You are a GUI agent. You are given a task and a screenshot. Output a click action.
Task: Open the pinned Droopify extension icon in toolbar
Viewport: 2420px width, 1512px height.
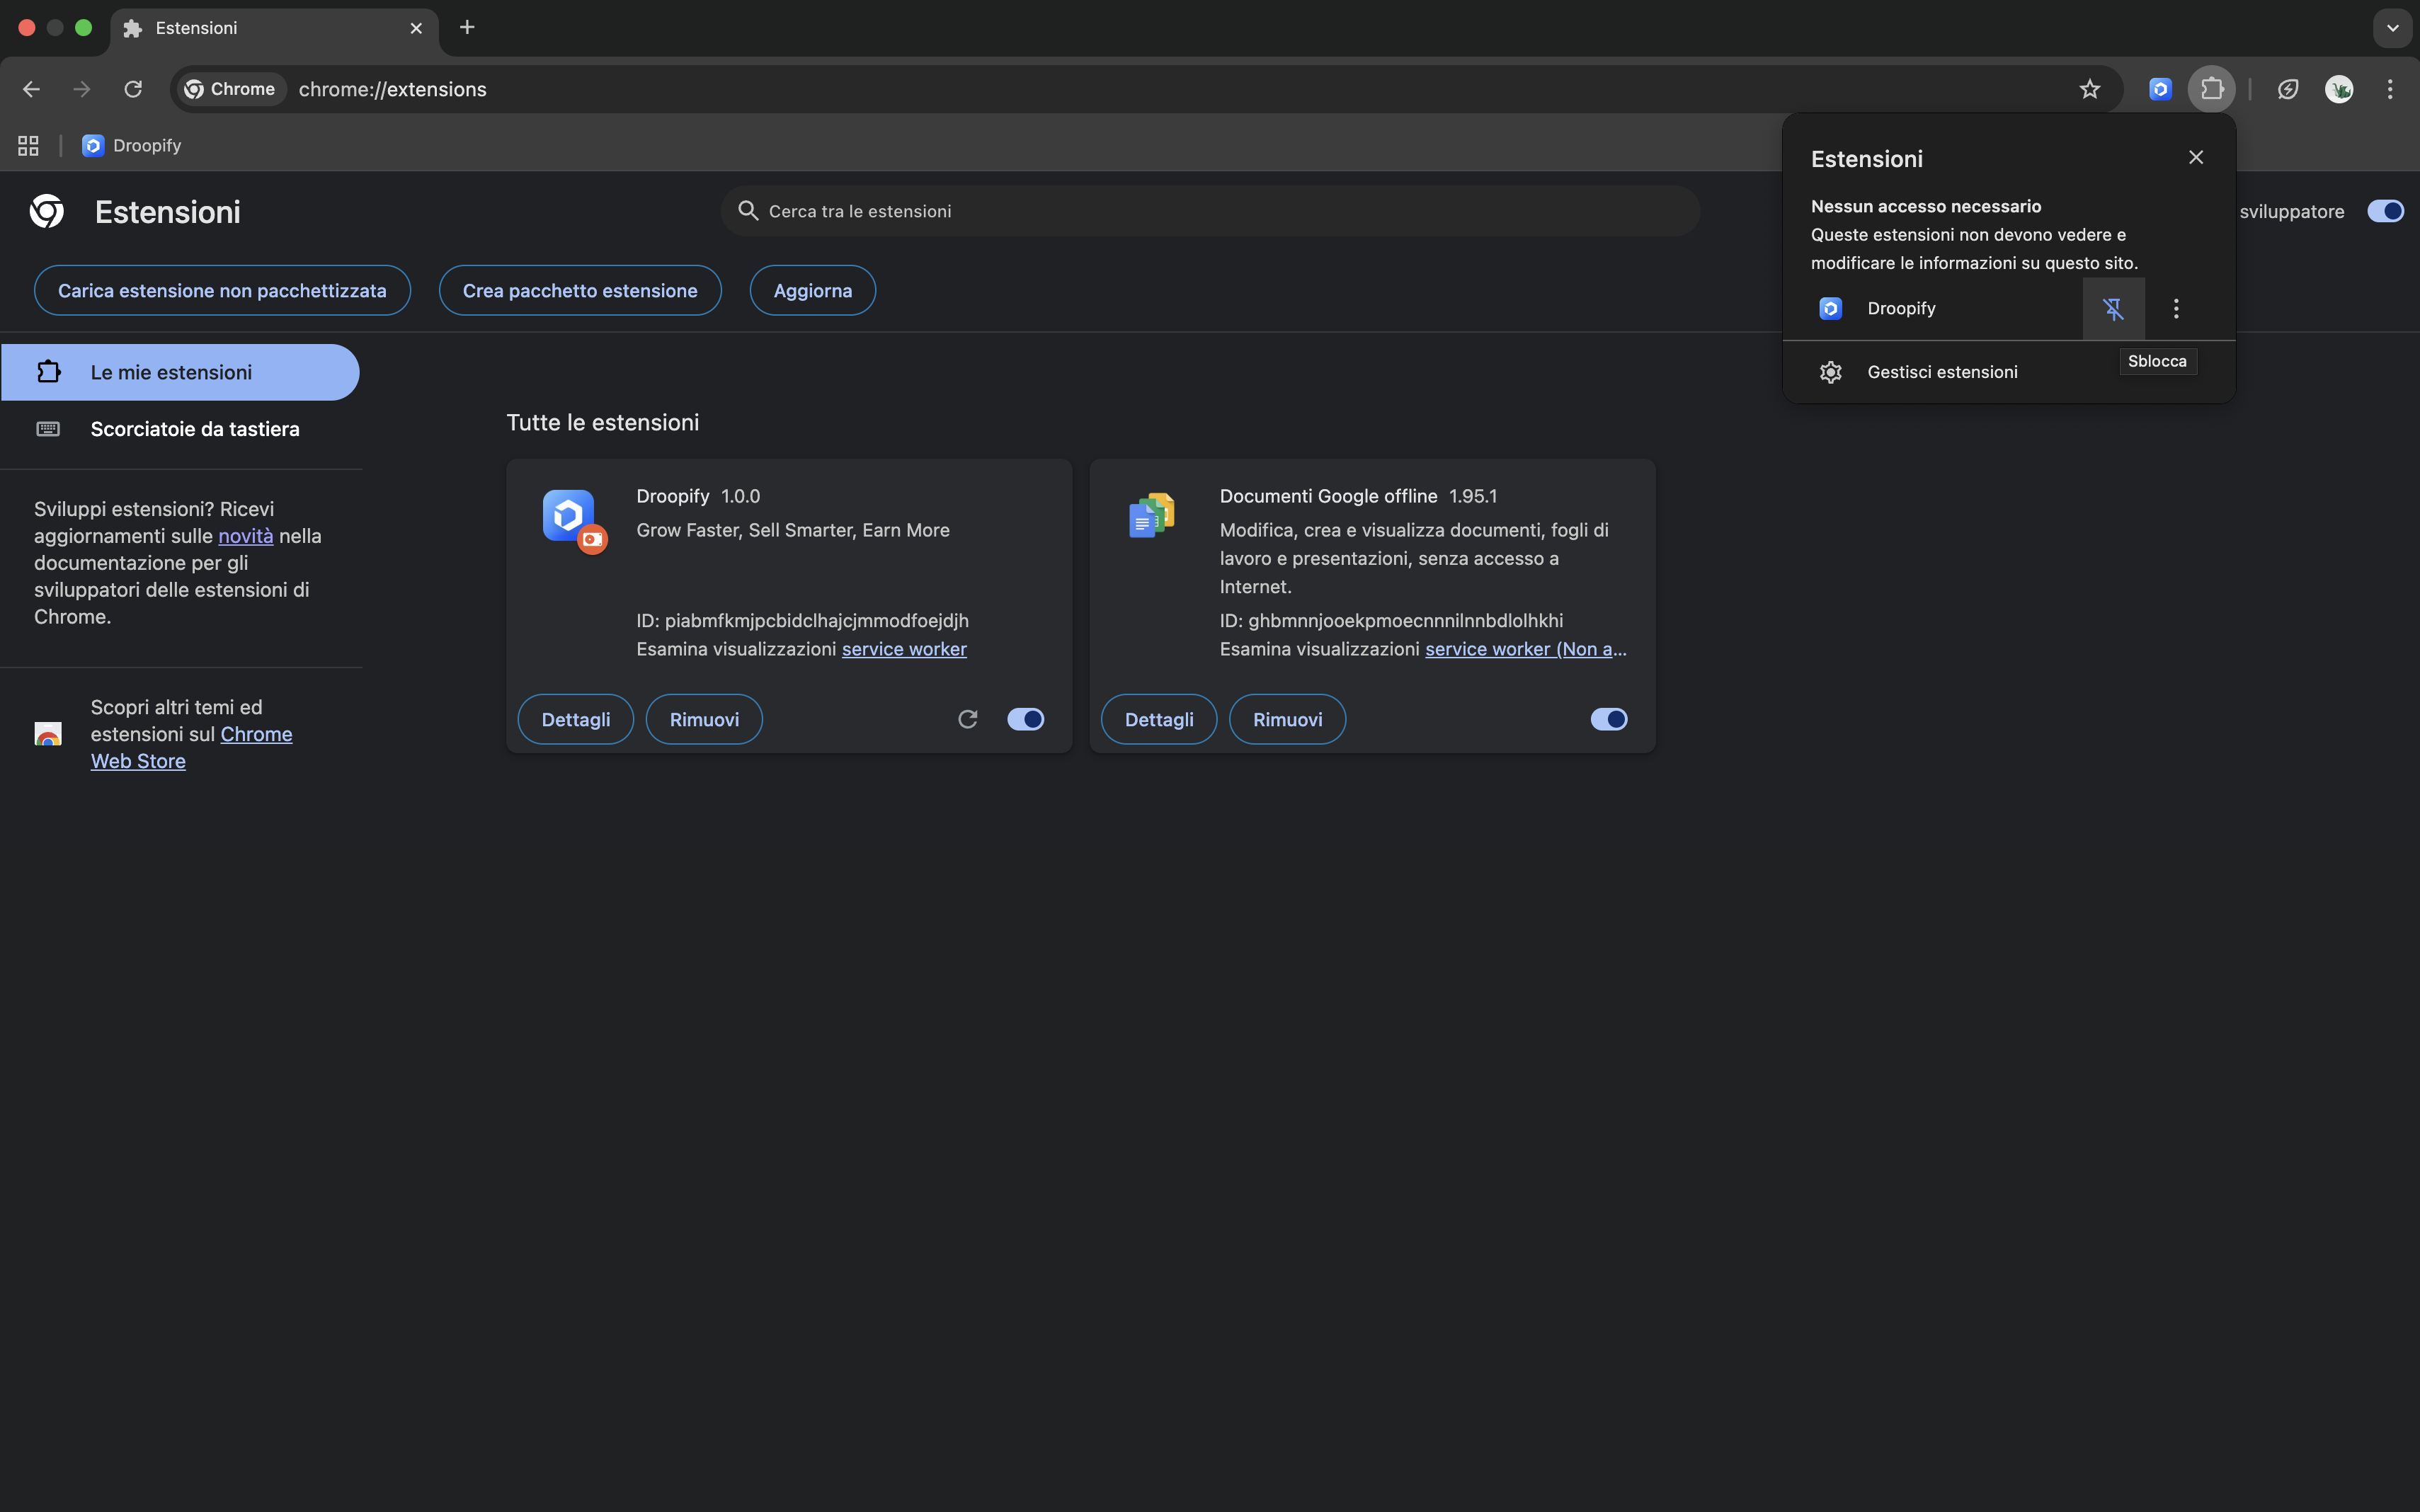[x=2160, y=89]
